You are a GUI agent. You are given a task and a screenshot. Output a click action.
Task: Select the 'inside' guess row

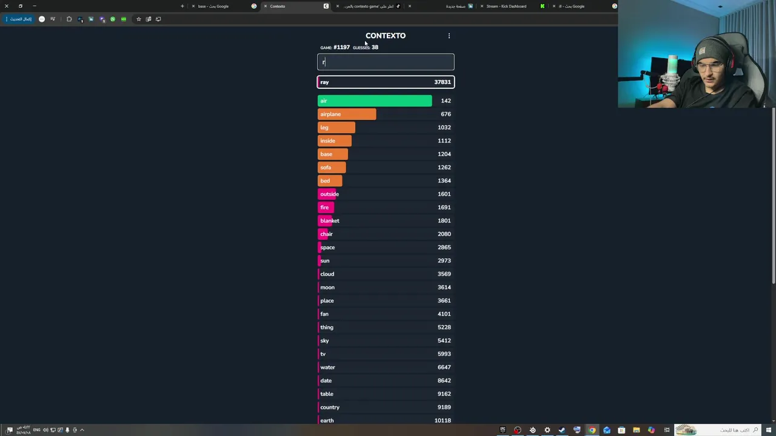tap(386, 140)
